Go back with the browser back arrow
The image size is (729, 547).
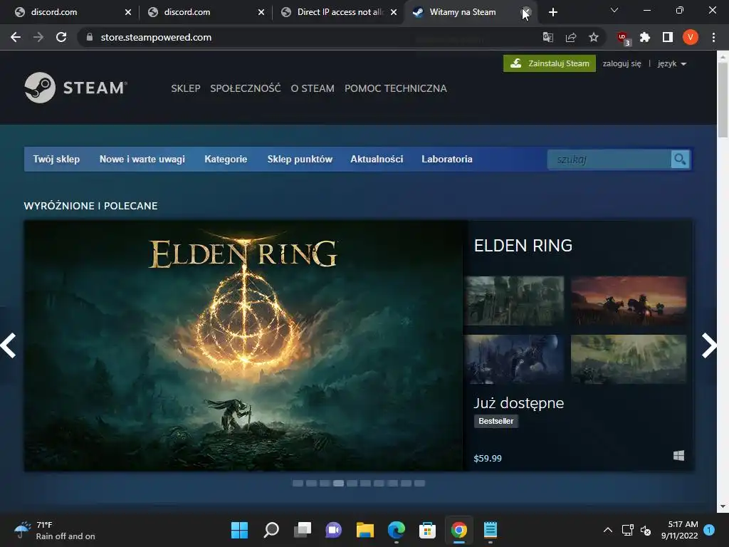16,37
